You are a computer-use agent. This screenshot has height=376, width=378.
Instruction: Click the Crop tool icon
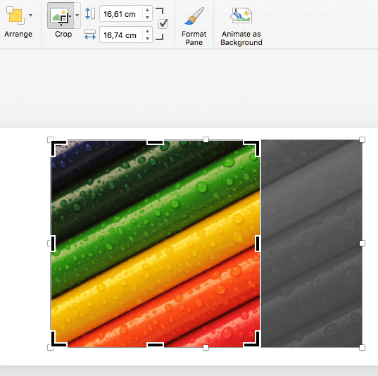61,15
